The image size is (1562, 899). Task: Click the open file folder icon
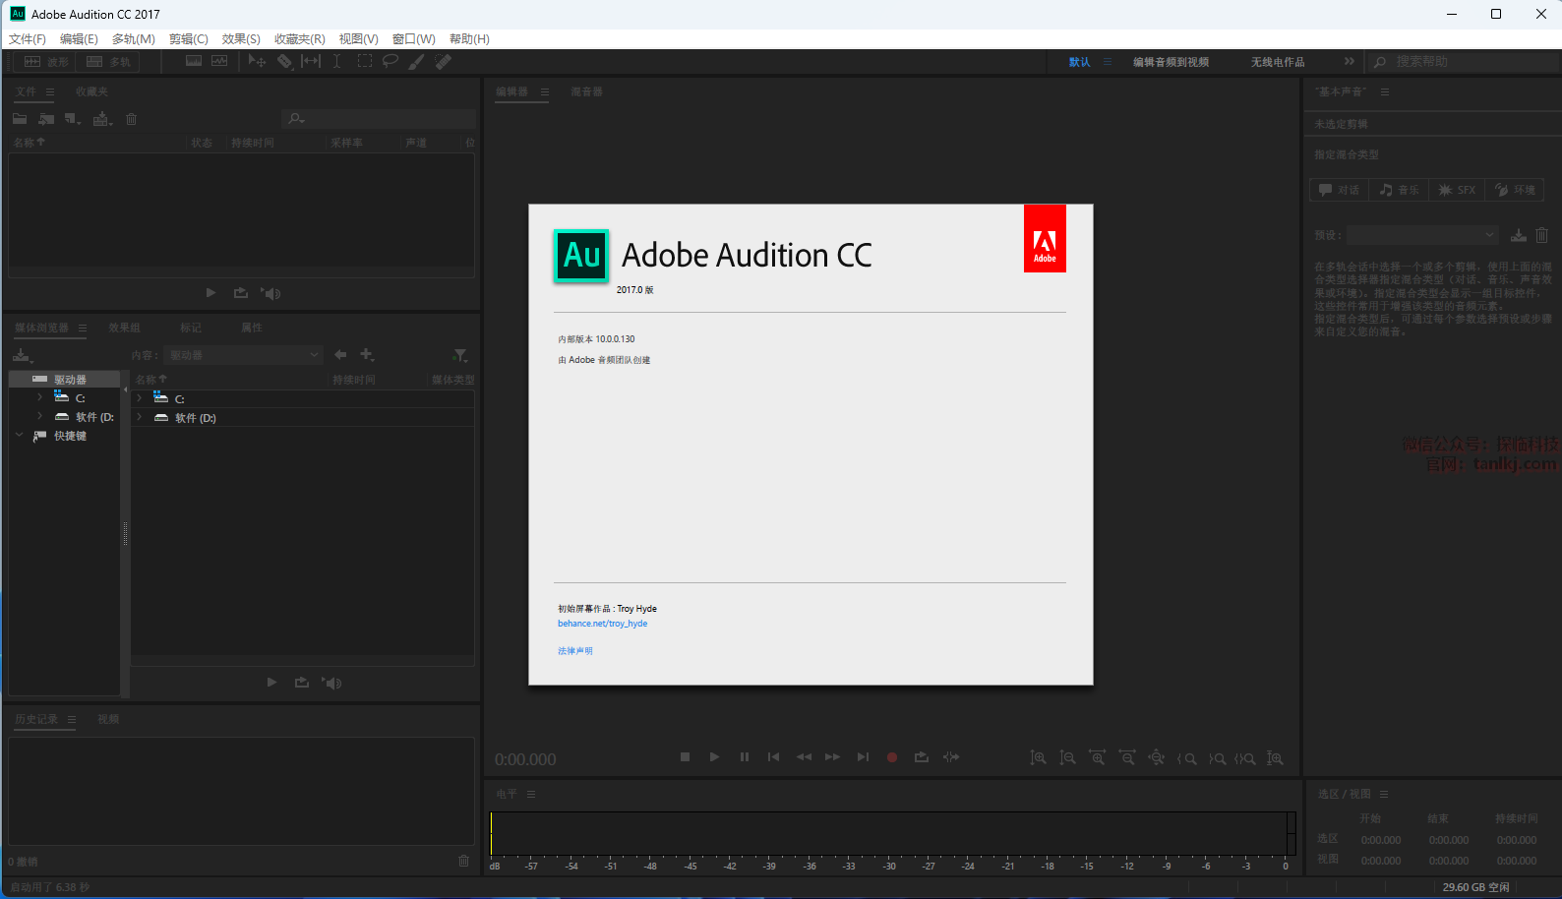click(x=20, y=119)
